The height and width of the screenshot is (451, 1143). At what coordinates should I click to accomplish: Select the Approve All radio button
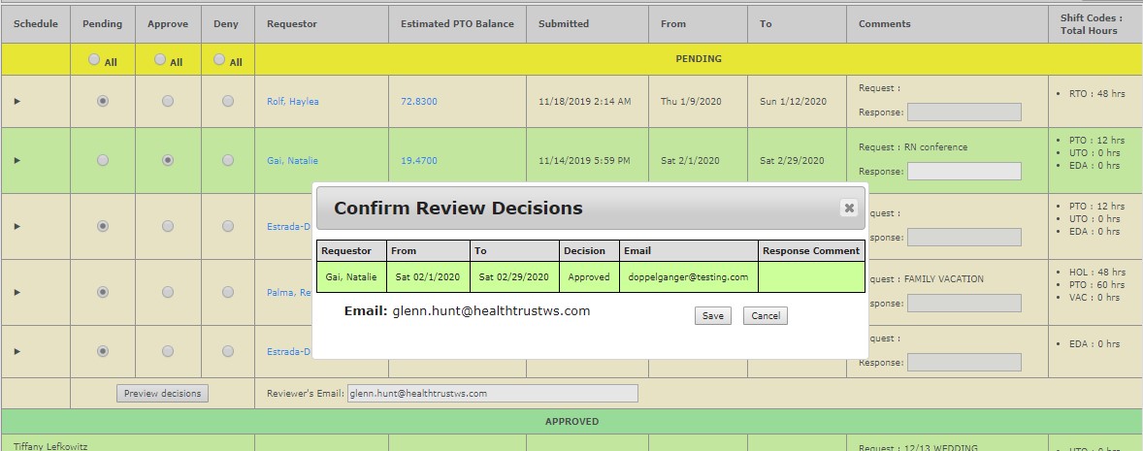159,59
